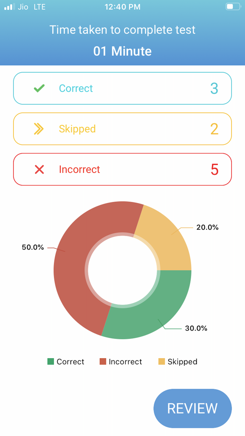Image resolution: width=245 pixels, height=436 pixels.
Task: Tap the 01 Minute time text
Action: pyautogui.click(x=122, y=52)
